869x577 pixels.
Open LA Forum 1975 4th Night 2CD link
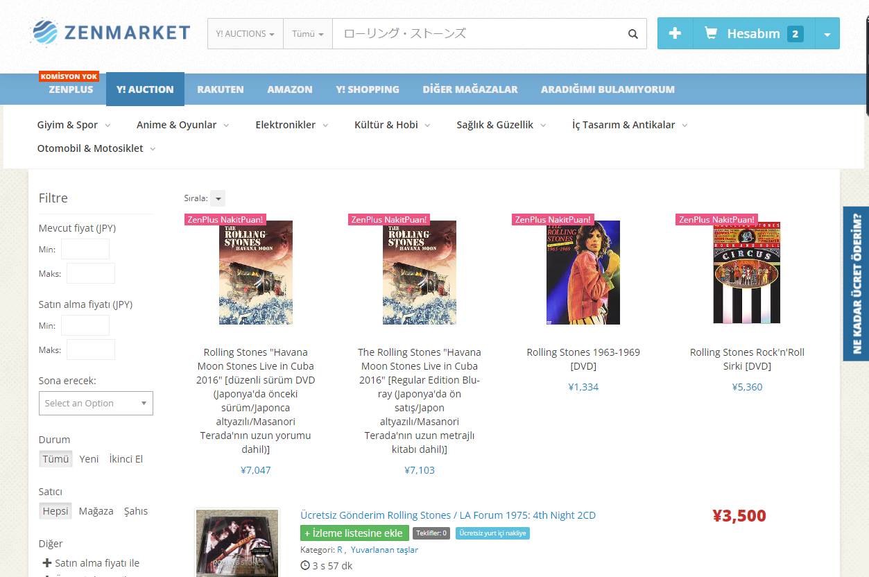click(448, 515)
